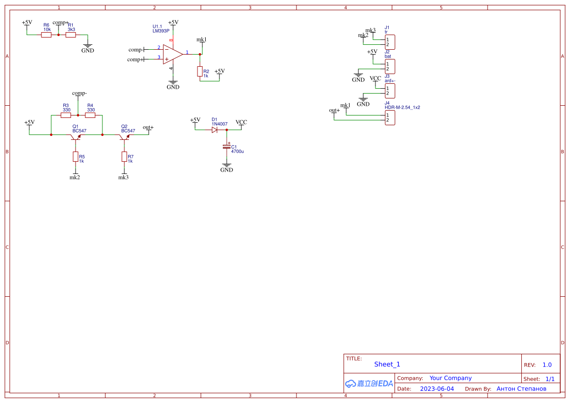Select the out+ net label near Q2
This screenshot has height=403, width=570.
147,128
